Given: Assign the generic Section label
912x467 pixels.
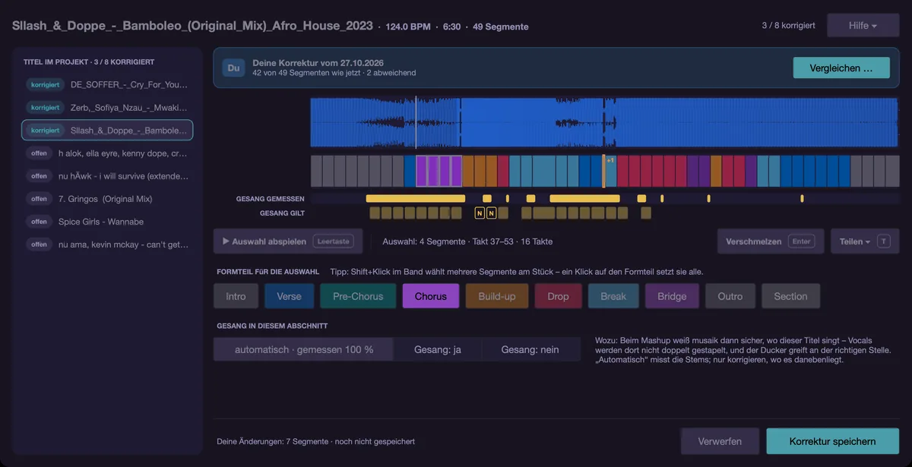Looking at the screenshot, I should coord(791,296).
